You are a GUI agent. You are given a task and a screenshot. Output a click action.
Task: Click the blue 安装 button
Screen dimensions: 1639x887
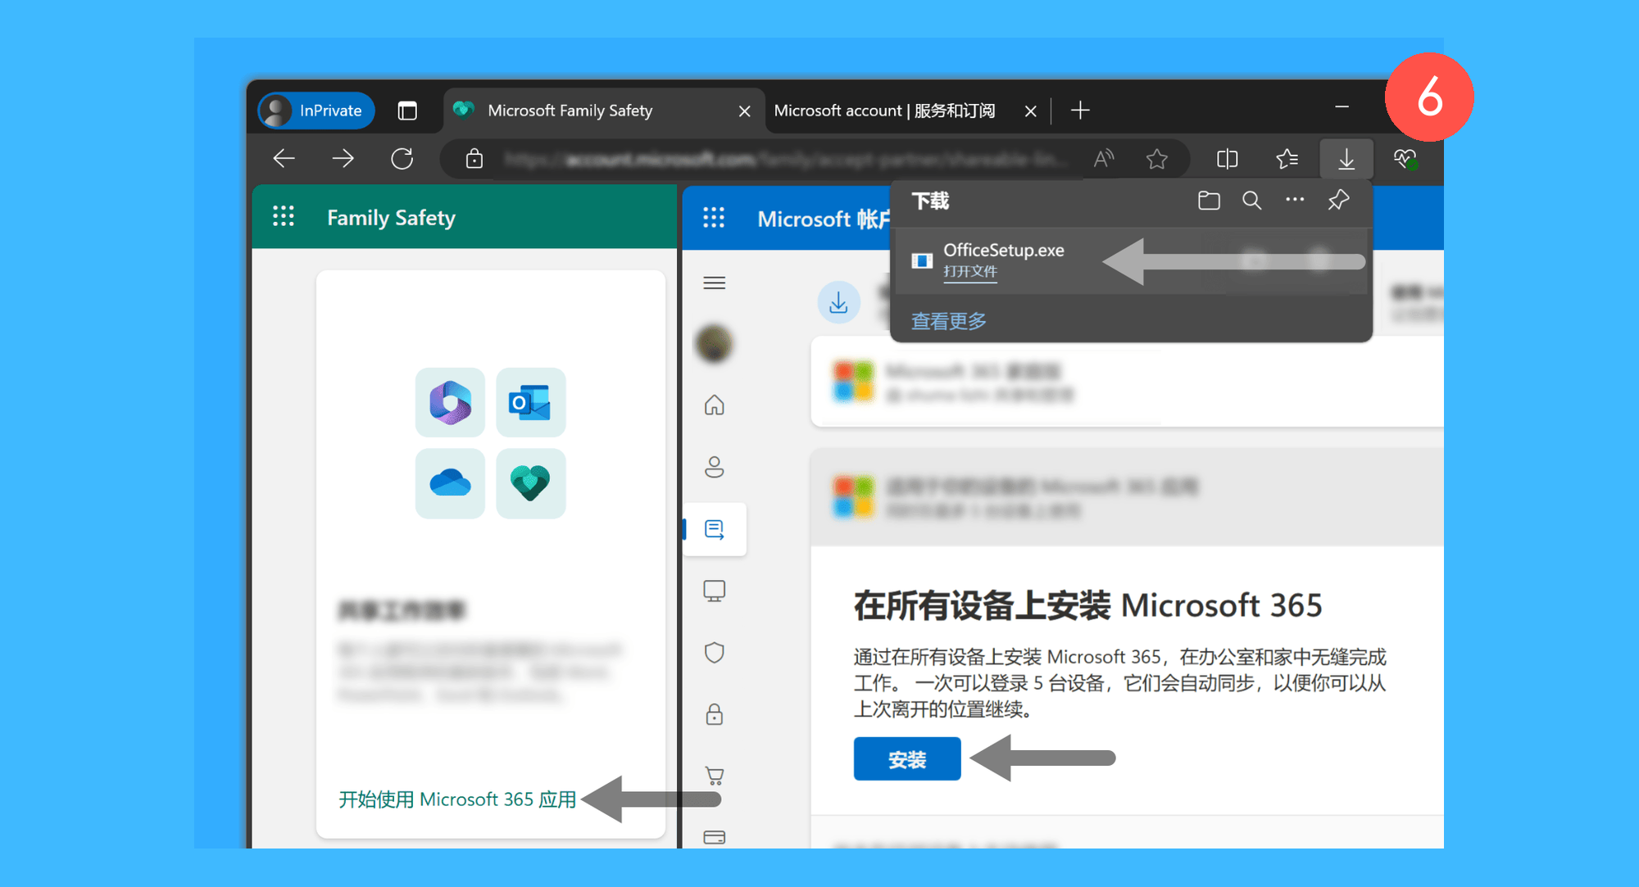907,759
